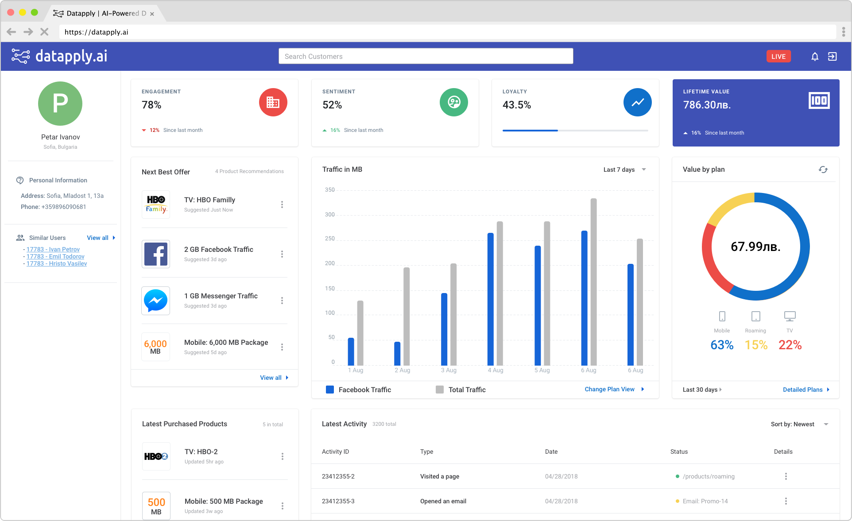Toggle Facebook Traffic legend series
Viewport: 852px width, 521px height.
(359, 390)
